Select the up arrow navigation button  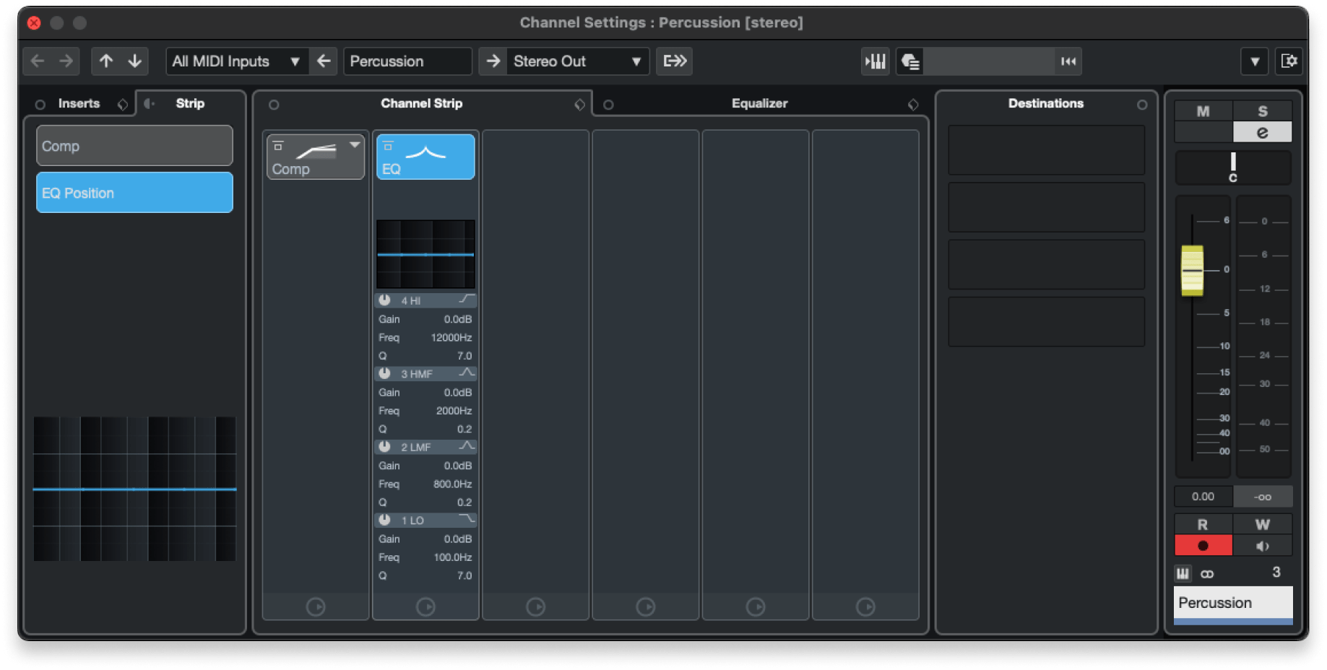106,61
